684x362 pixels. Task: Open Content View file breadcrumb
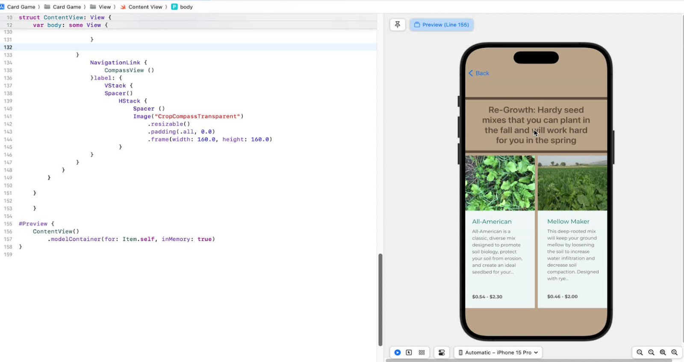pyautogui.click(x=142, y=7)
